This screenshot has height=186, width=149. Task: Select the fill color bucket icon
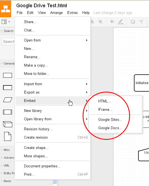(112, 22)
